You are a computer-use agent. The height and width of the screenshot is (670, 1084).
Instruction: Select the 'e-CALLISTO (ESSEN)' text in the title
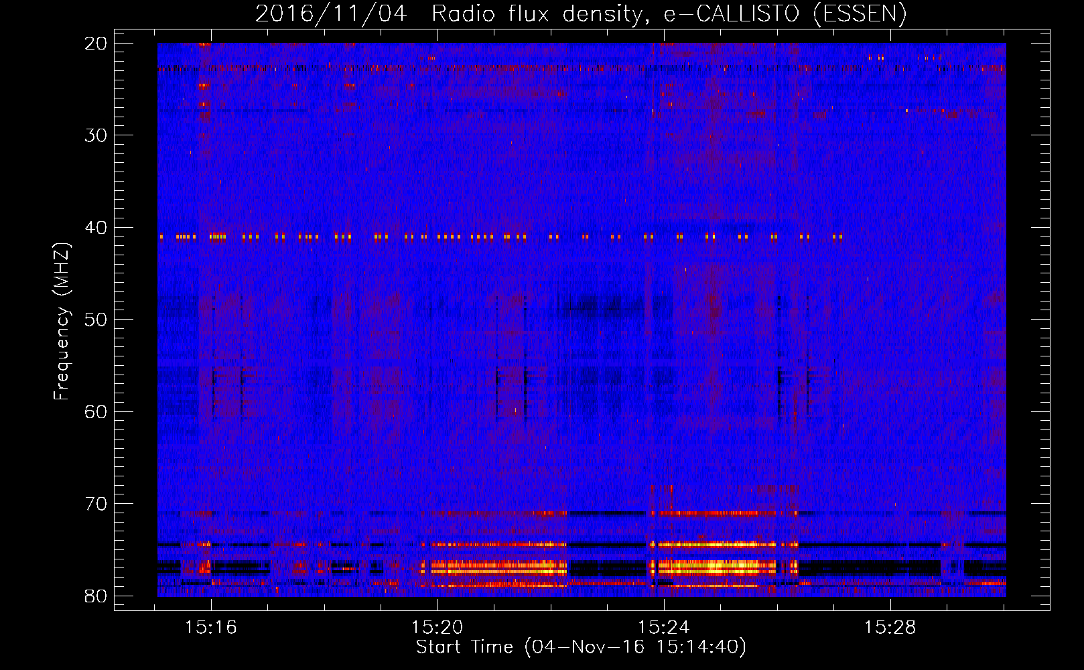(785, 13)
